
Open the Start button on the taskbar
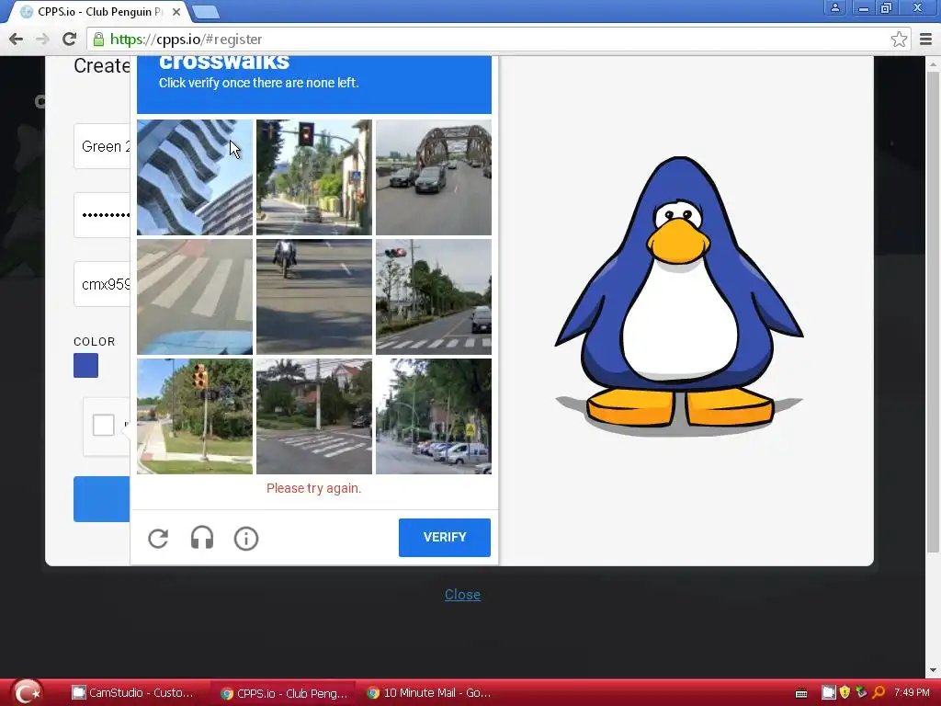[27, 692]
